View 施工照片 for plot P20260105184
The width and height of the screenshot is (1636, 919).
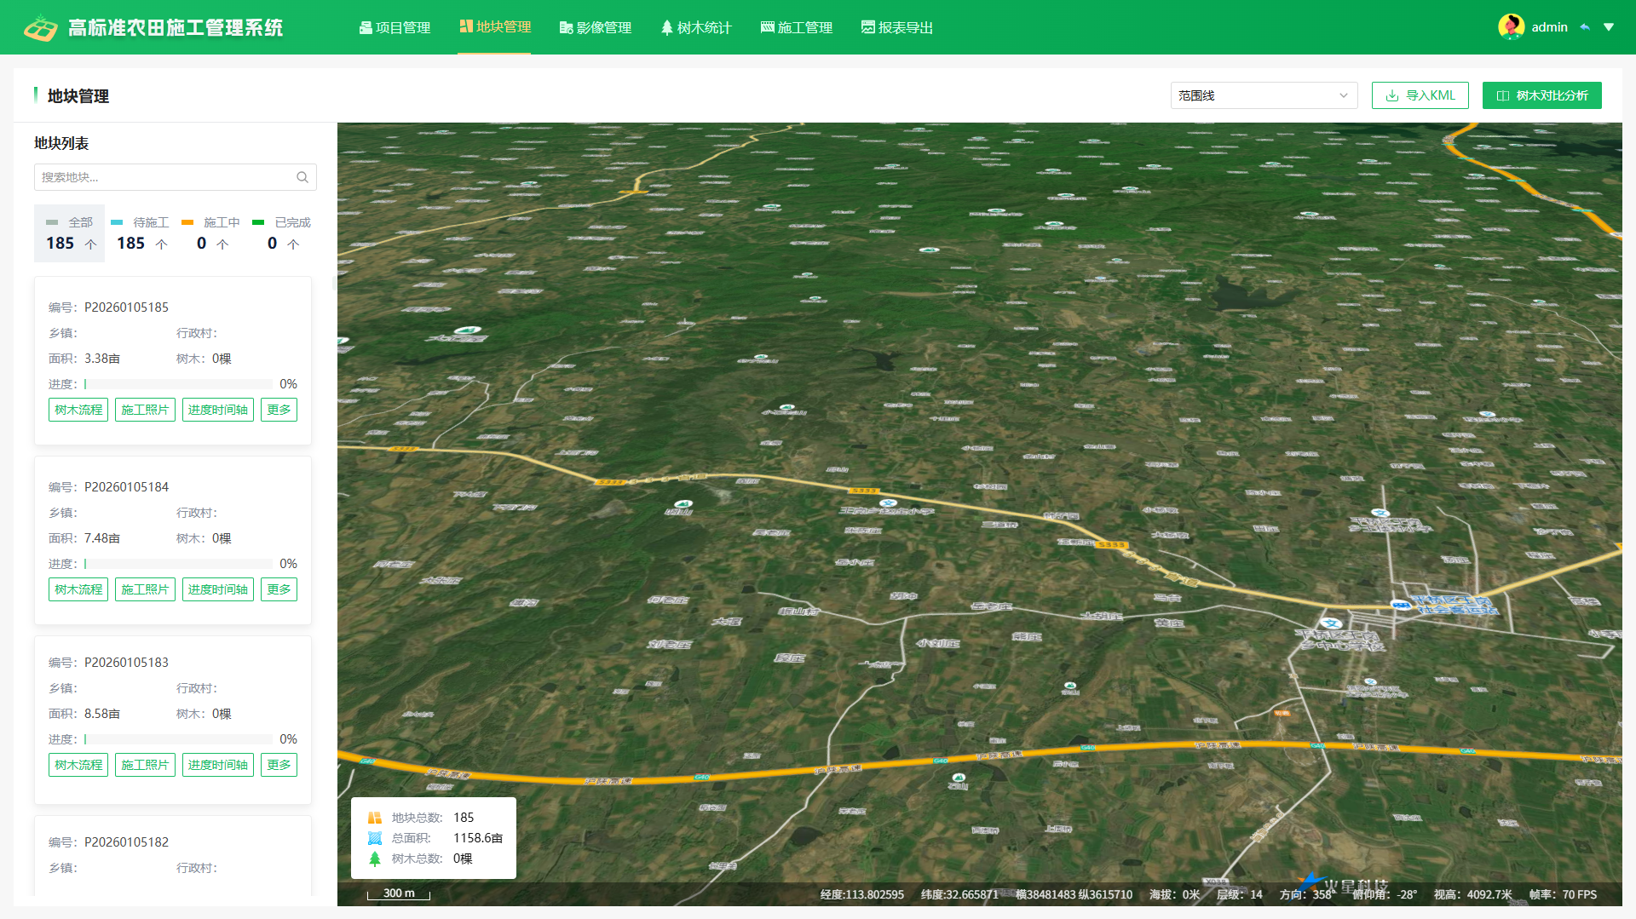[145, 589]
